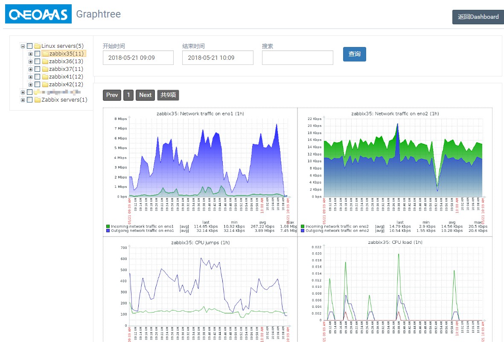Click the zabbix35 folder icon

pyautogui.click(x=45, y=54)
